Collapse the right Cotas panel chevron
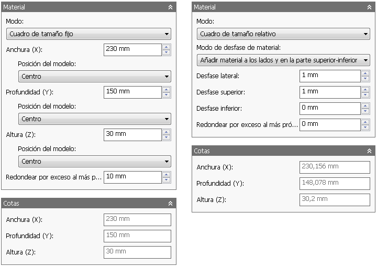Viewport: 377px width, 266px height. pyautogui.click(x=370, y=151)
